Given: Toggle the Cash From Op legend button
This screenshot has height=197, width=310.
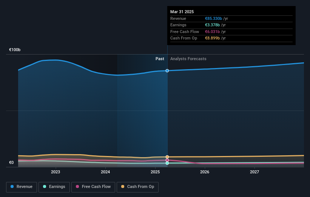Looking at the screenshot, I should coord(137,187).
